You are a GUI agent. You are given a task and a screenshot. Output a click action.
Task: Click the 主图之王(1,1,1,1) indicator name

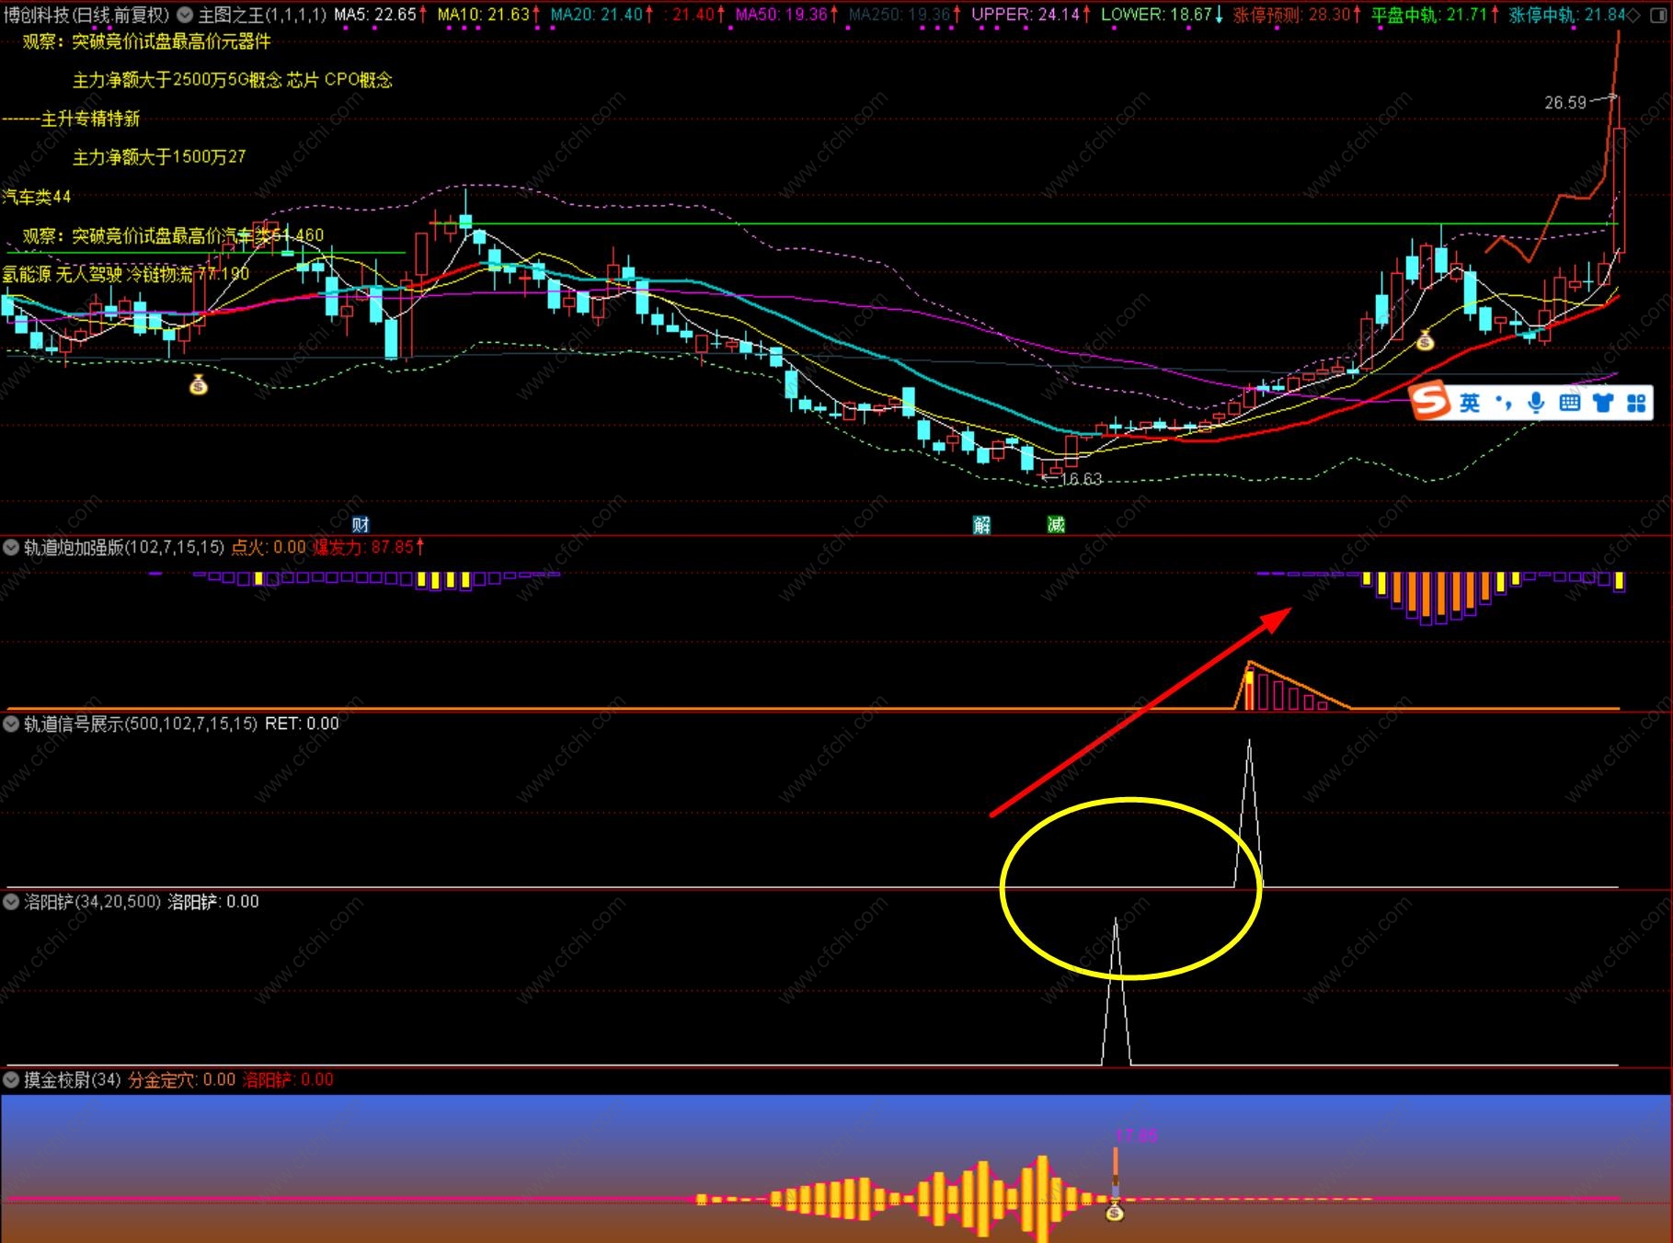tap(262, 15)
